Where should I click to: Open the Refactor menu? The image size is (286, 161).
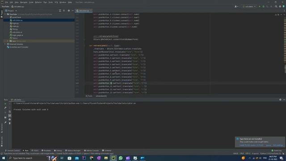pos(38,2)
